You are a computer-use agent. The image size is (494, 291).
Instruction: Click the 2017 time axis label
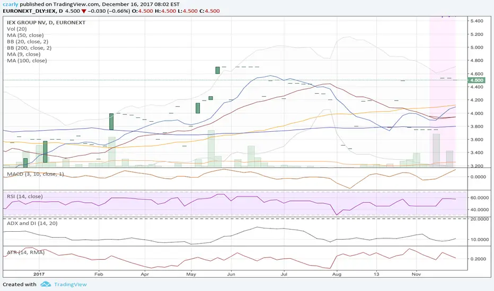[39, 274]
